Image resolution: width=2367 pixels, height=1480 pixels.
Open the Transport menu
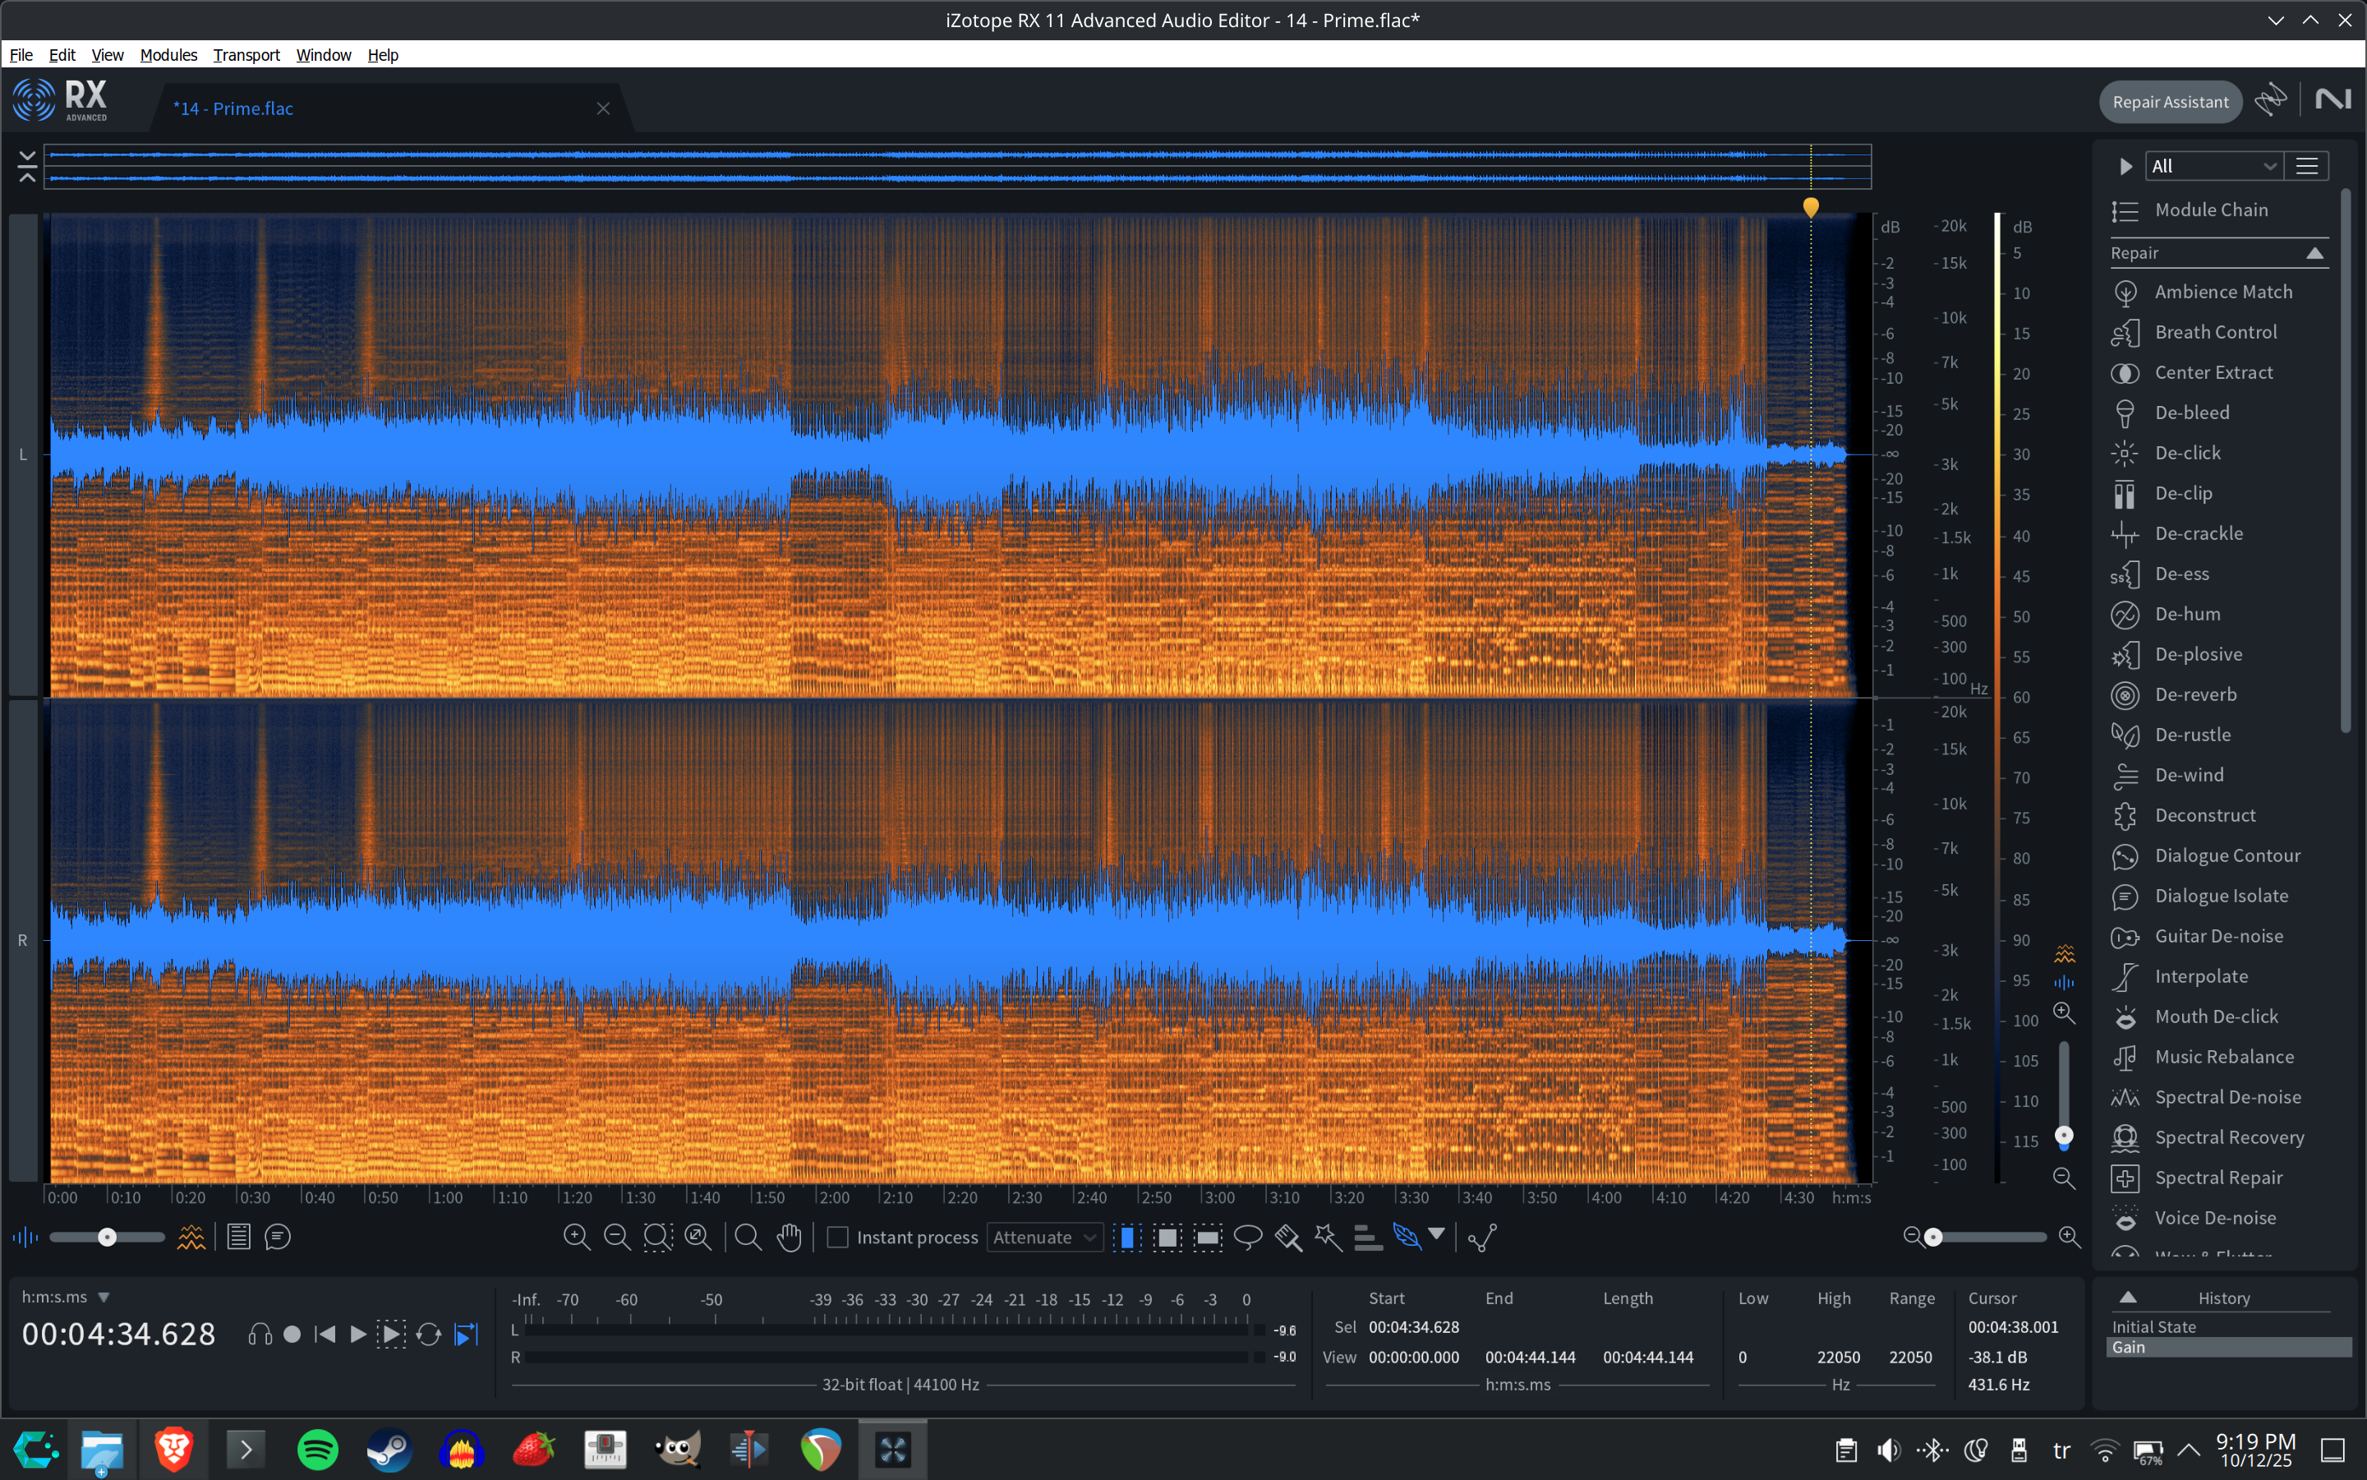pyautogui.click(x=246, y=55)
